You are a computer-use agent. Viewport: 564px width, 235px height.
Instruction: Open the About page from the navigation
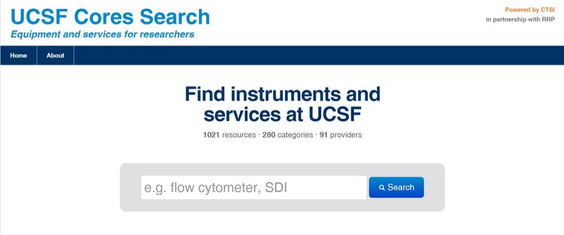click(55, 55)
